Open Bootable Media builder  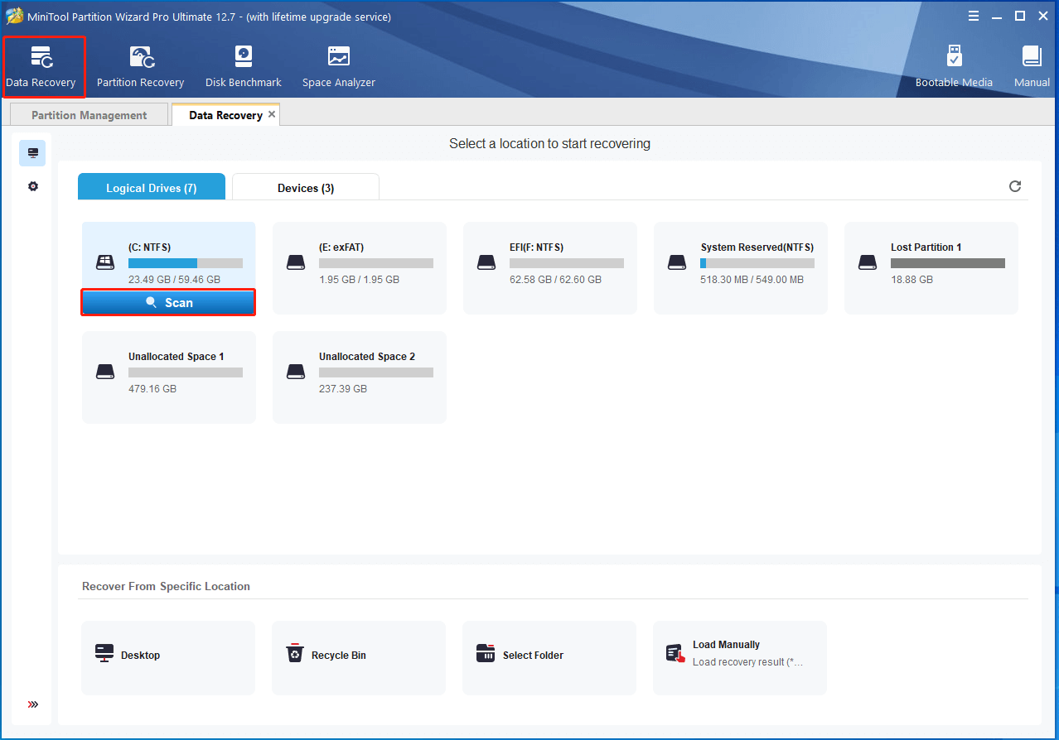[954, 67]
